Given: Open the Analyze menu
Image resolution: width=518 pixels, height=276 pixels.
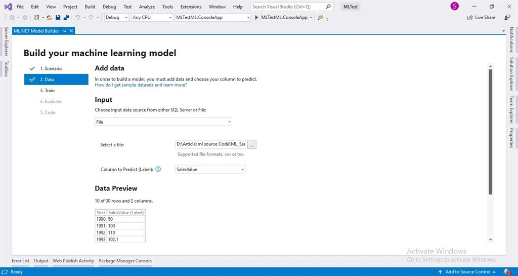Looking at the screenshot, I should pos(147,7).
